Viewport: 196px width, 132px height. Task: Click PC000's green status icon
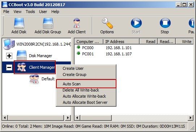[x=78, y=47]
